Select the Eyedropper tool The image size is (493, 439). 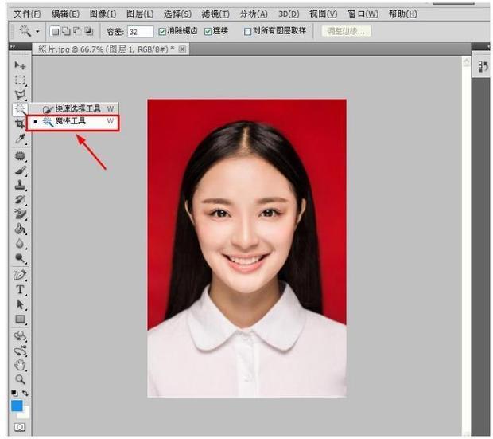(21, 138)
